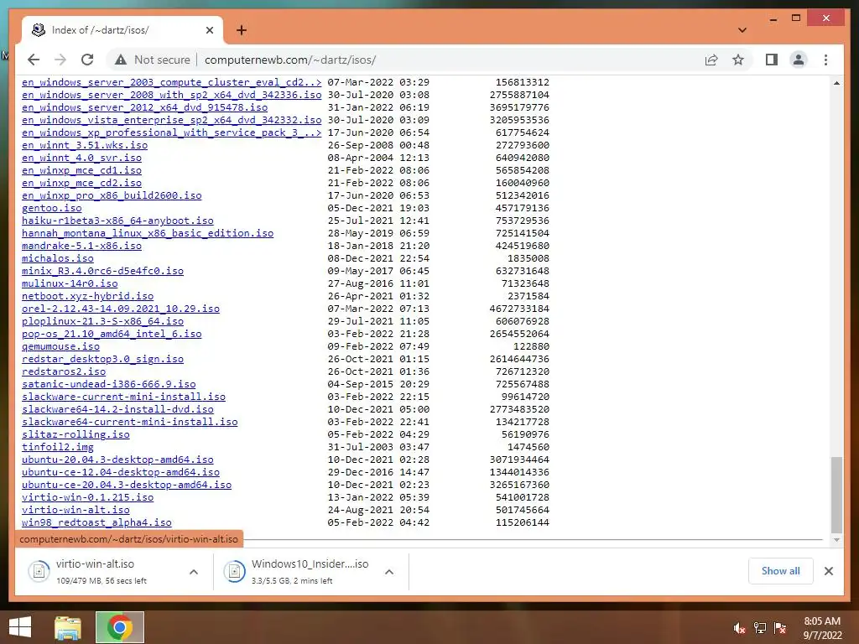
Task: Share this page via share icon
Action: (711, 60)
